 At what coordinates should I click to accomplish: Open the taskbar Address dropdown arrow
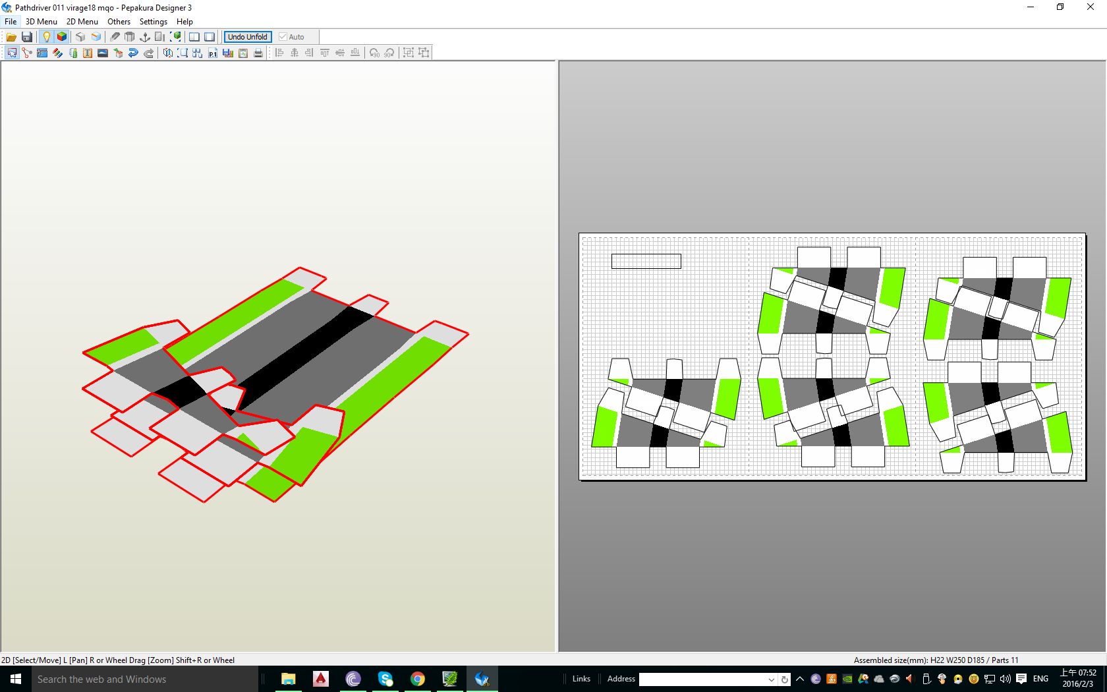[x=771, y=679]
